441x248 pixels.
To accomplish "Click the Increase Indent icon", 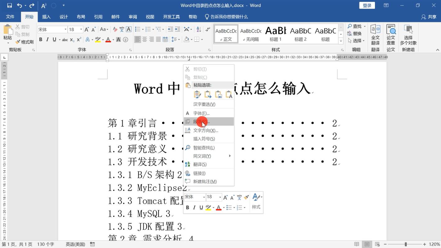I will 177,29.
